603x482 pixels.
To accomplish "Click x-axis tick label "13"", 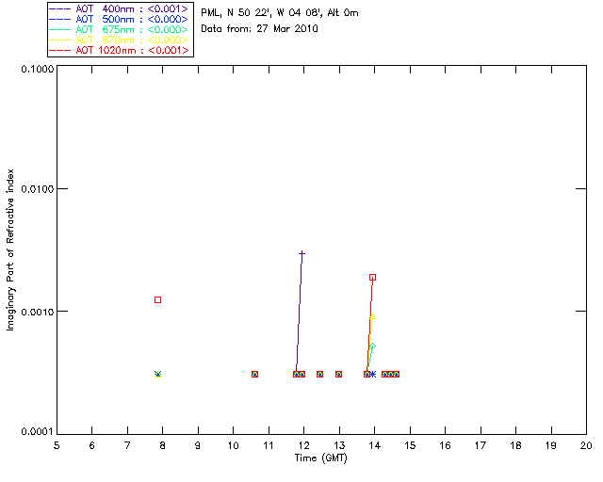I will (339, 445).
